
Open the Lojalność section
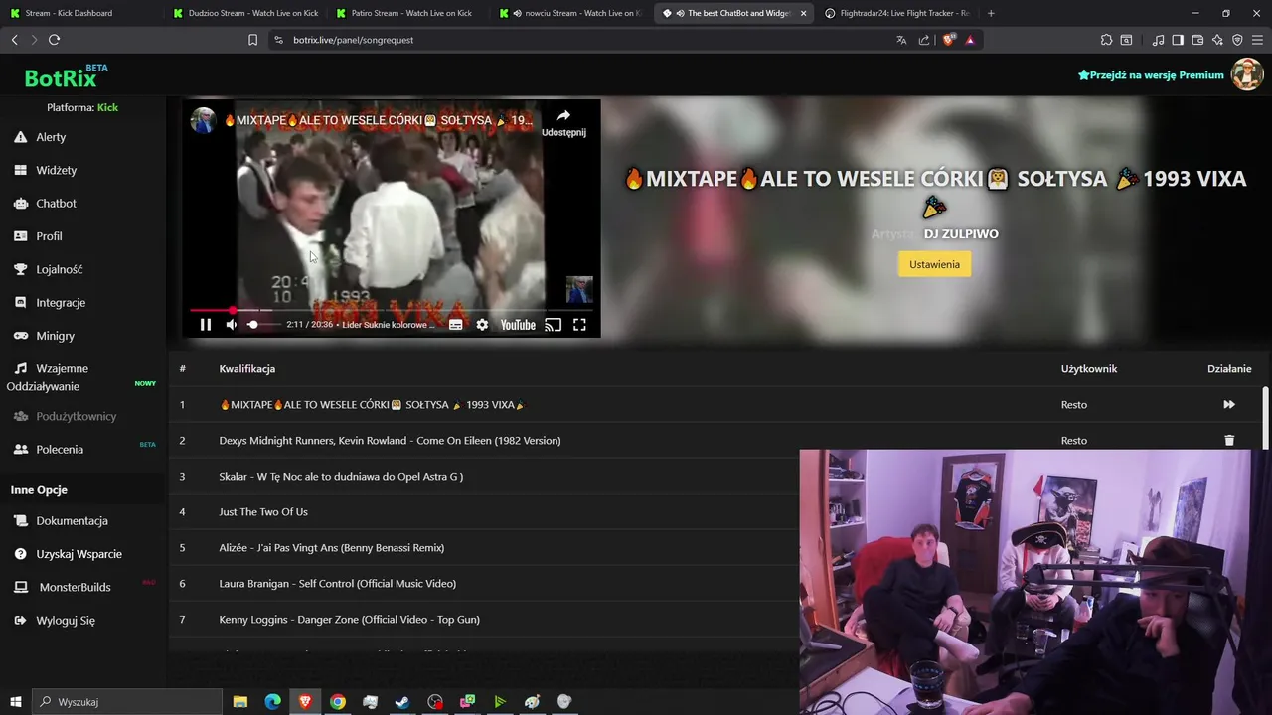48,269
